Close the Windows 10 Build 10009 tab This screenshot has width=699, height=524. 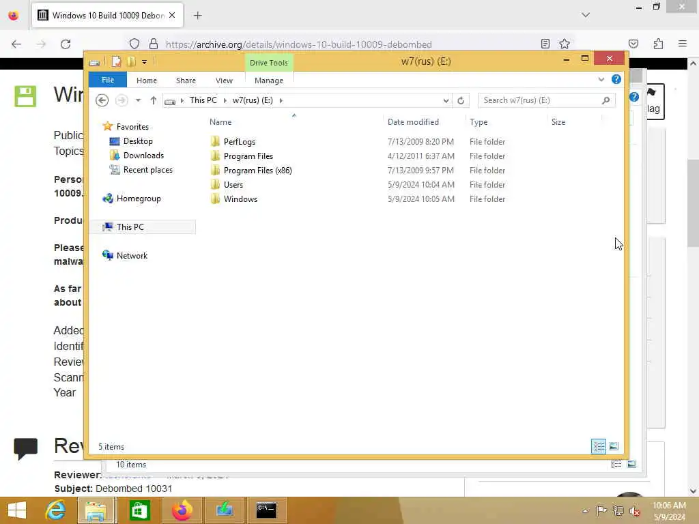point(172,15)
